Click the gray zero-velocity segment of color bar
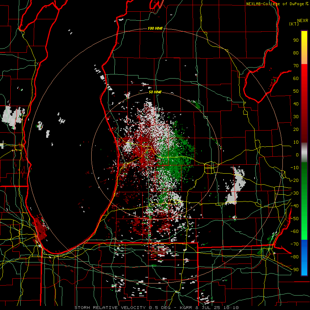The width and height of the screenshot is (310, 310). coord(304,152)
